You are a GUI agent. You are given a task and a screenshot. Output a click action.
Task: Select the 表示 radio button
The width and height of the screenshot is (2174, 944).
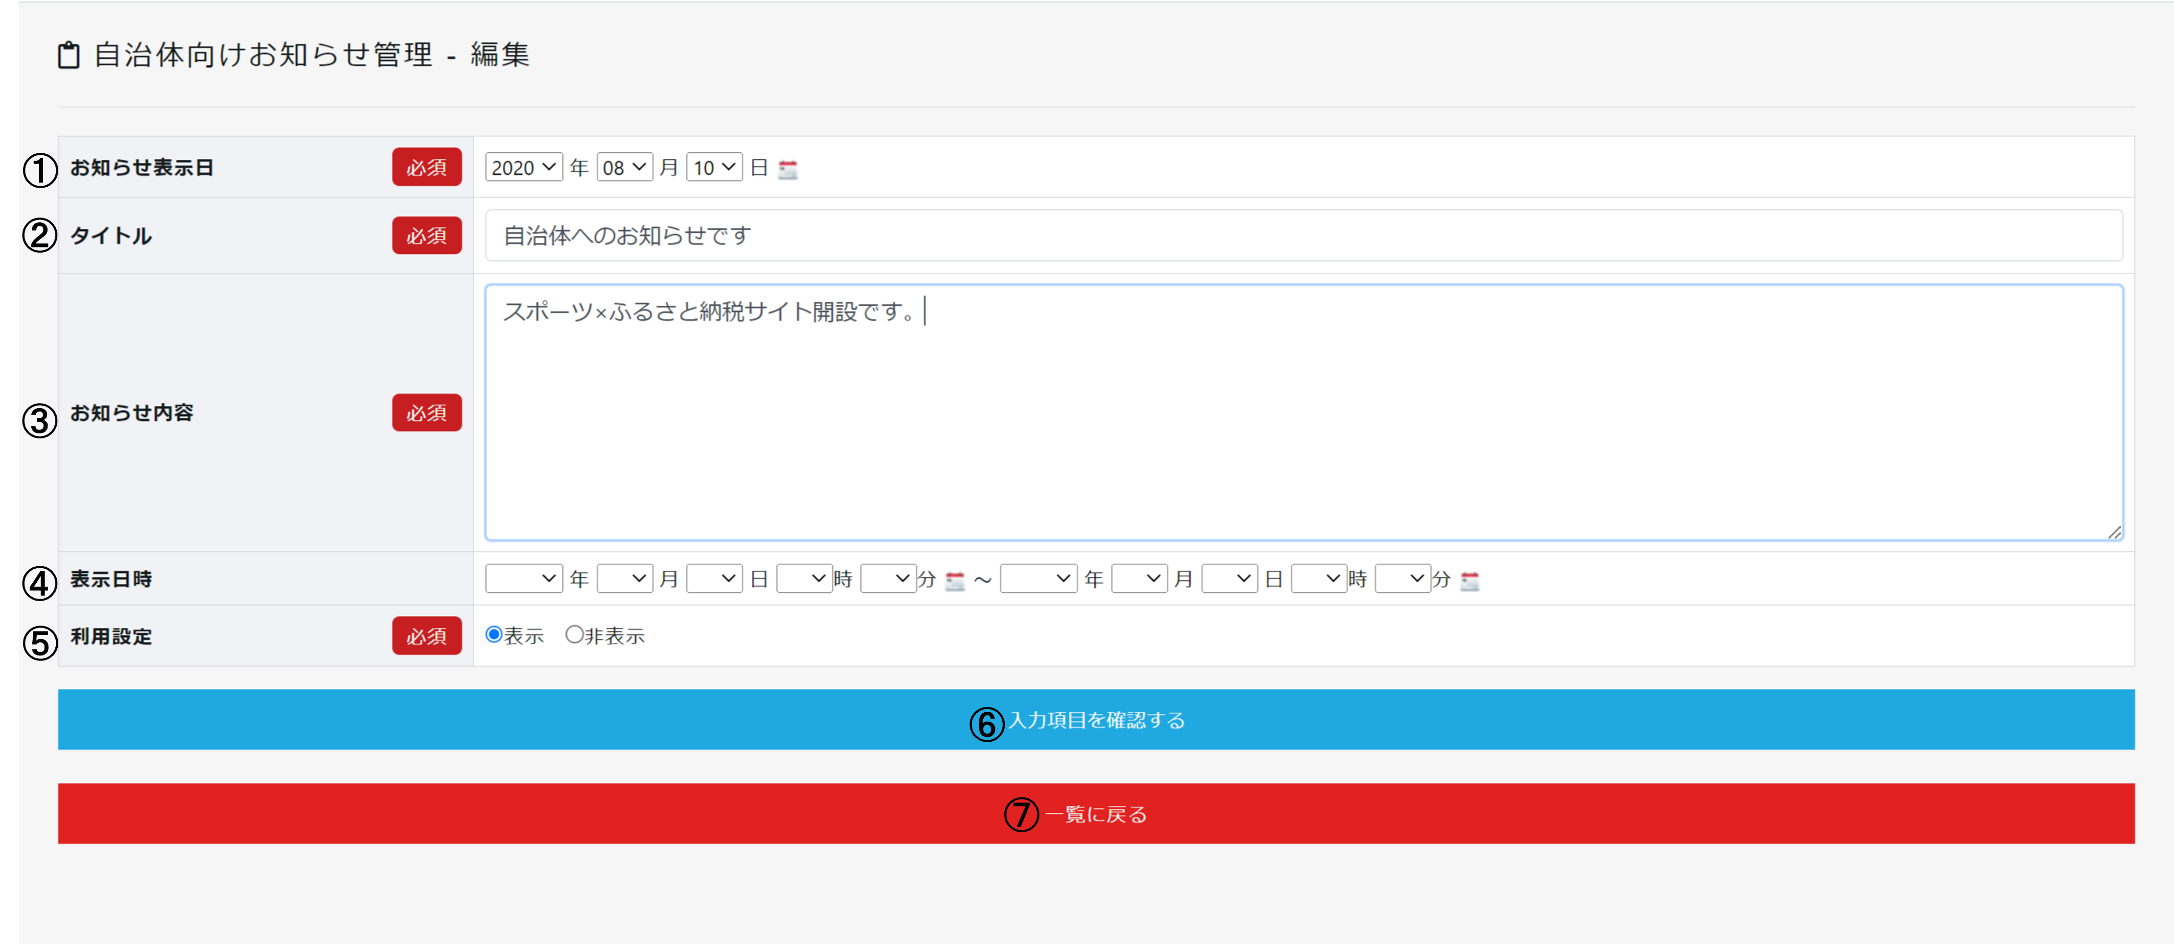[495, 634]
